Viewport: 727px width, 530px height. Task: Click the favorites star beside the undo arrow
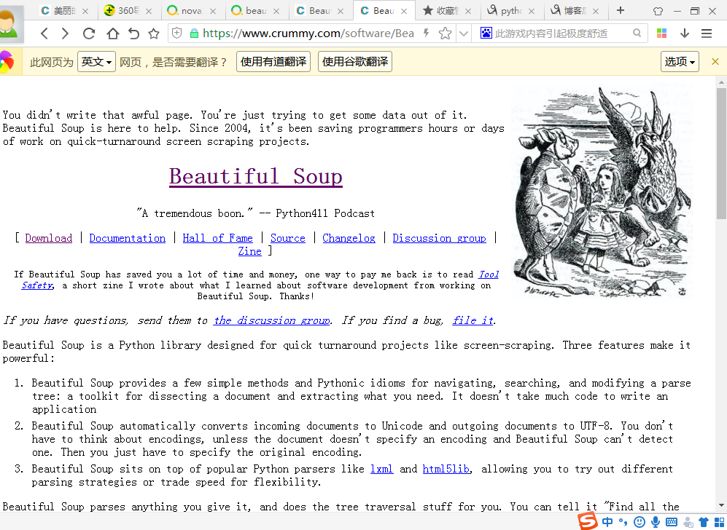[x=154, y=33]
